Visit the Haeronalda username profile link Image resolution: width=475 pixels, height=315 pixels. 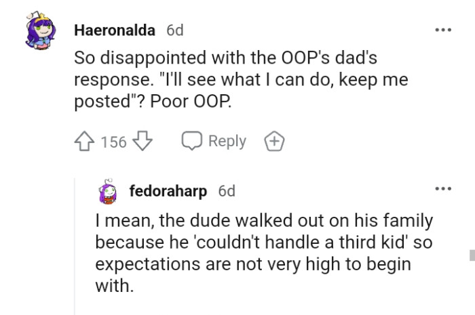click(114, 30)
